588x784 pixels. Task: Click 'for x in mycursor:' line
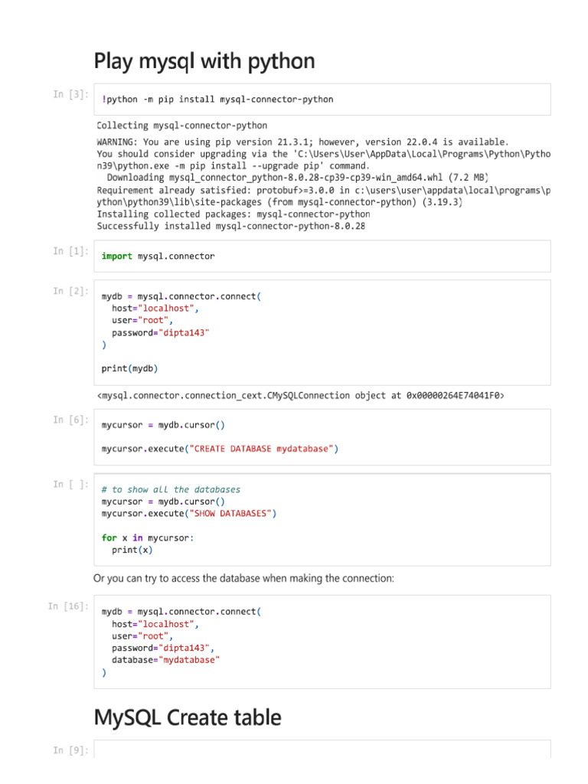[x=148, y=538]
